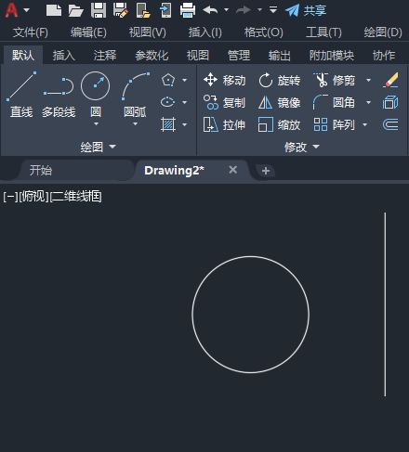The image size is (409, 452).
Task: Click the 拉伸 stretch tool
Action: pos(225,124)
